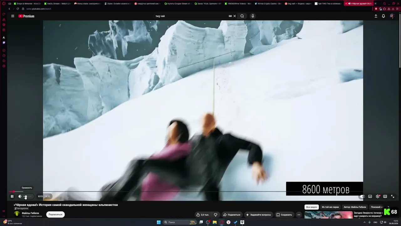Image resolution: width=401 pixels, height=226 pixels.
Task: Pause the video playback
Action: [12, 196]
